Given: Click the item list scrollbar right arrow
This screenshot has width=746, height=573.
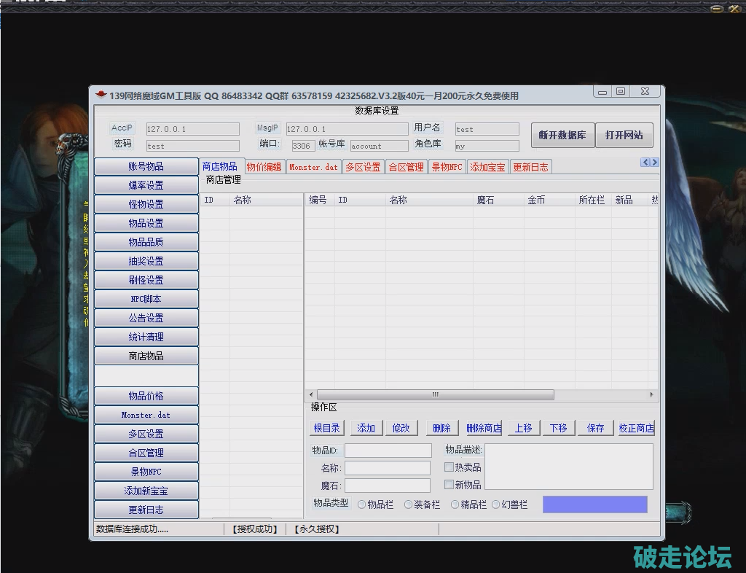Looking at the screenshot, I should click(652, 394).
